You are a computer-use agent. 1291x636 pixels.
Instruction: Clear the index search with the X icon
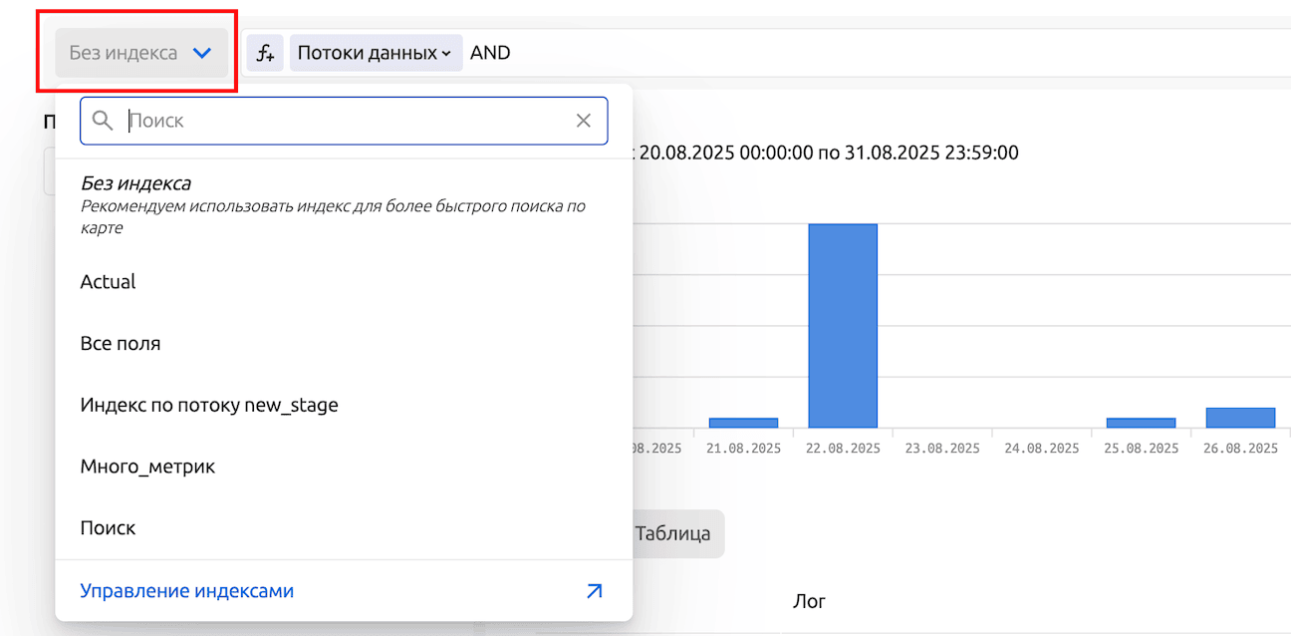pos(584,121)
